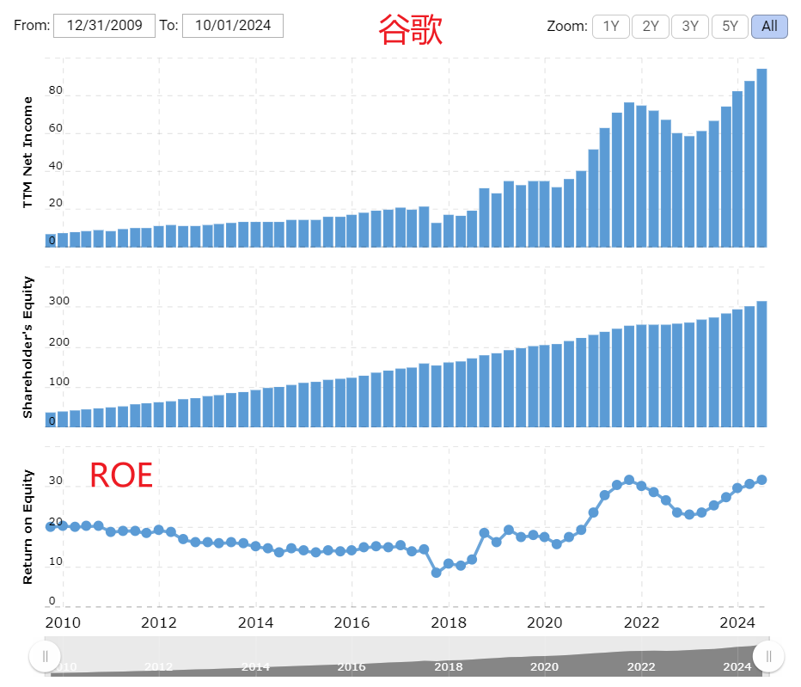Click the 2018 label on the main x-axis
801x687 pixels.
tap(449, 623)
